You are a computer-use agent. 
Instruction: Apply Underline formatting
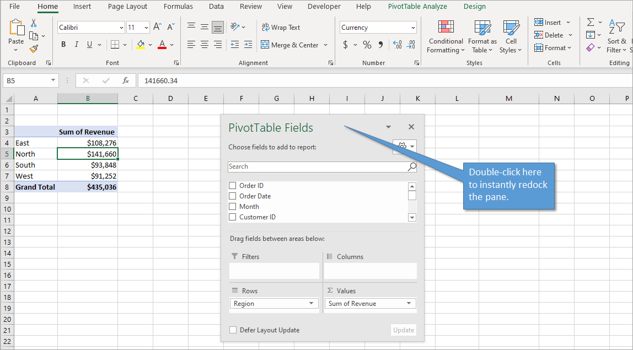click(x=89, y=45)
